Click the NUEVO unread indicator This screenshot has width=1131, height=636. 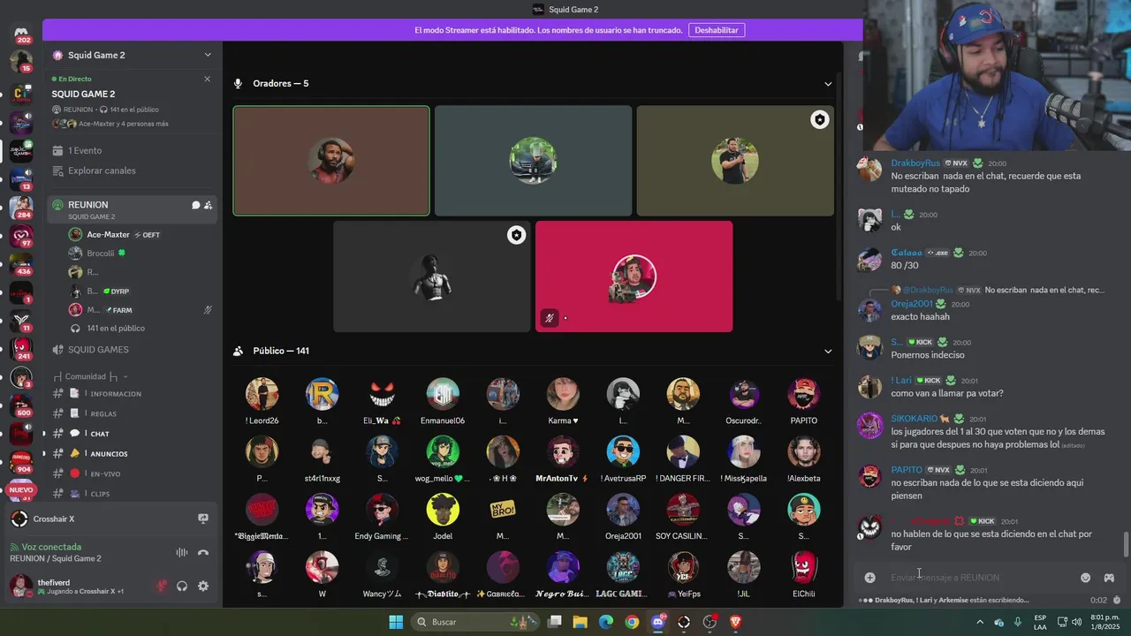pyautogui.click(x=20, y=489)
